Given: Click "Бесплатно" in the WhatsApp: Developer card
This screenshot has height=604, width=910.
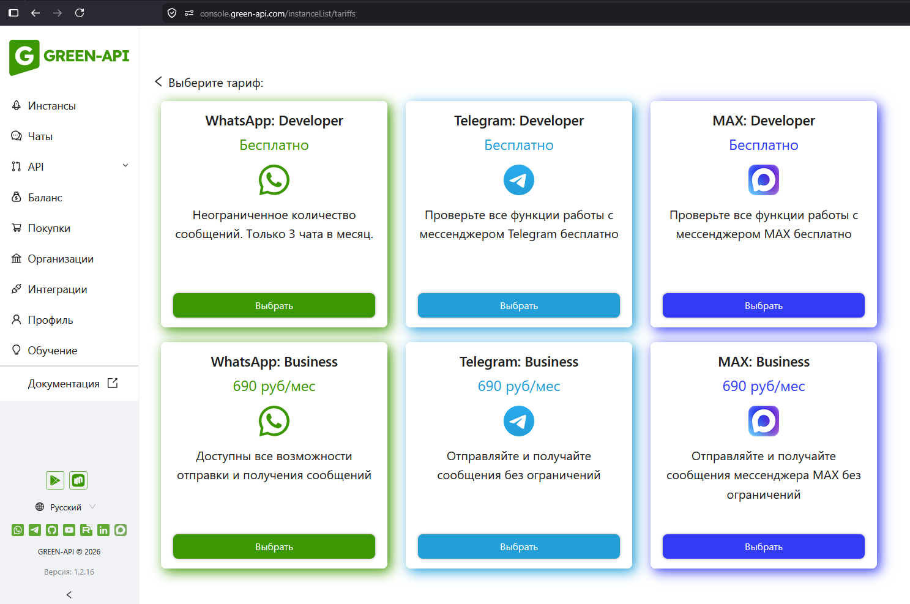Looking at the screenshot, I should pos(274,145).
